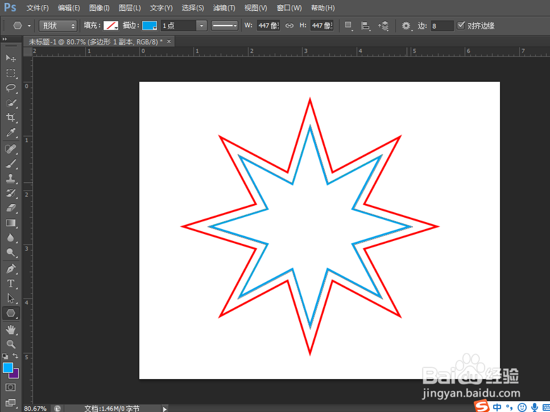Reset default foreground and background colors
Viewport: 550px width, 412px height.
tap(5, 356)
